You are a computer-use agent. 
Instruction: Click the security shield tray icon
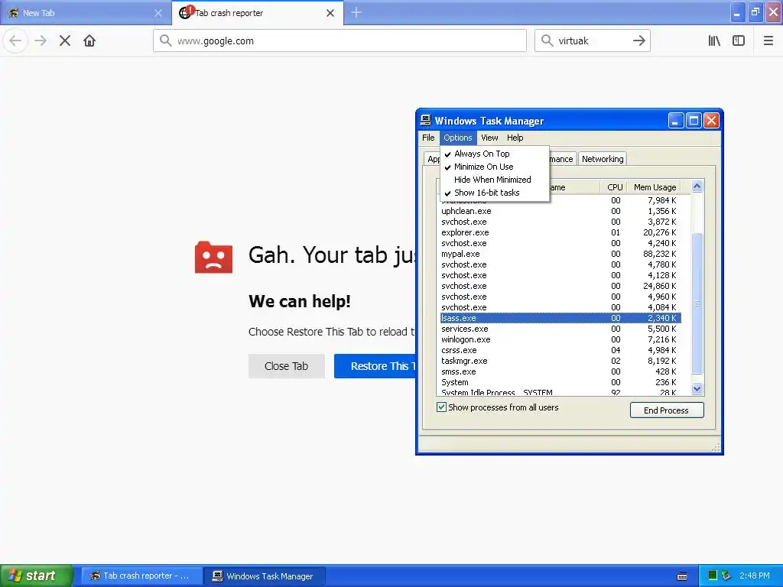point(726,576)
